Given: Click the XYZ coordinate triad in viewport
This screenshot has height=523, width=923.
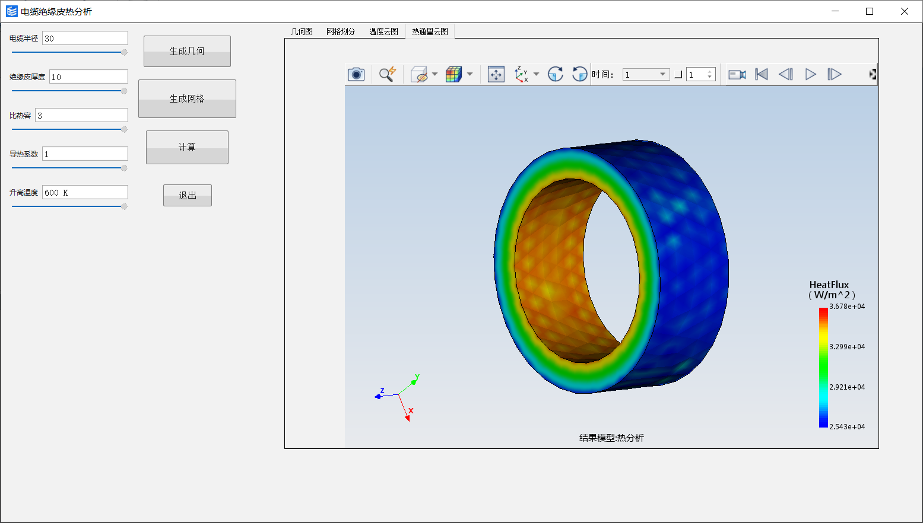Looking at the screenshot, I should pyautogui.click(x=397, y=397).
